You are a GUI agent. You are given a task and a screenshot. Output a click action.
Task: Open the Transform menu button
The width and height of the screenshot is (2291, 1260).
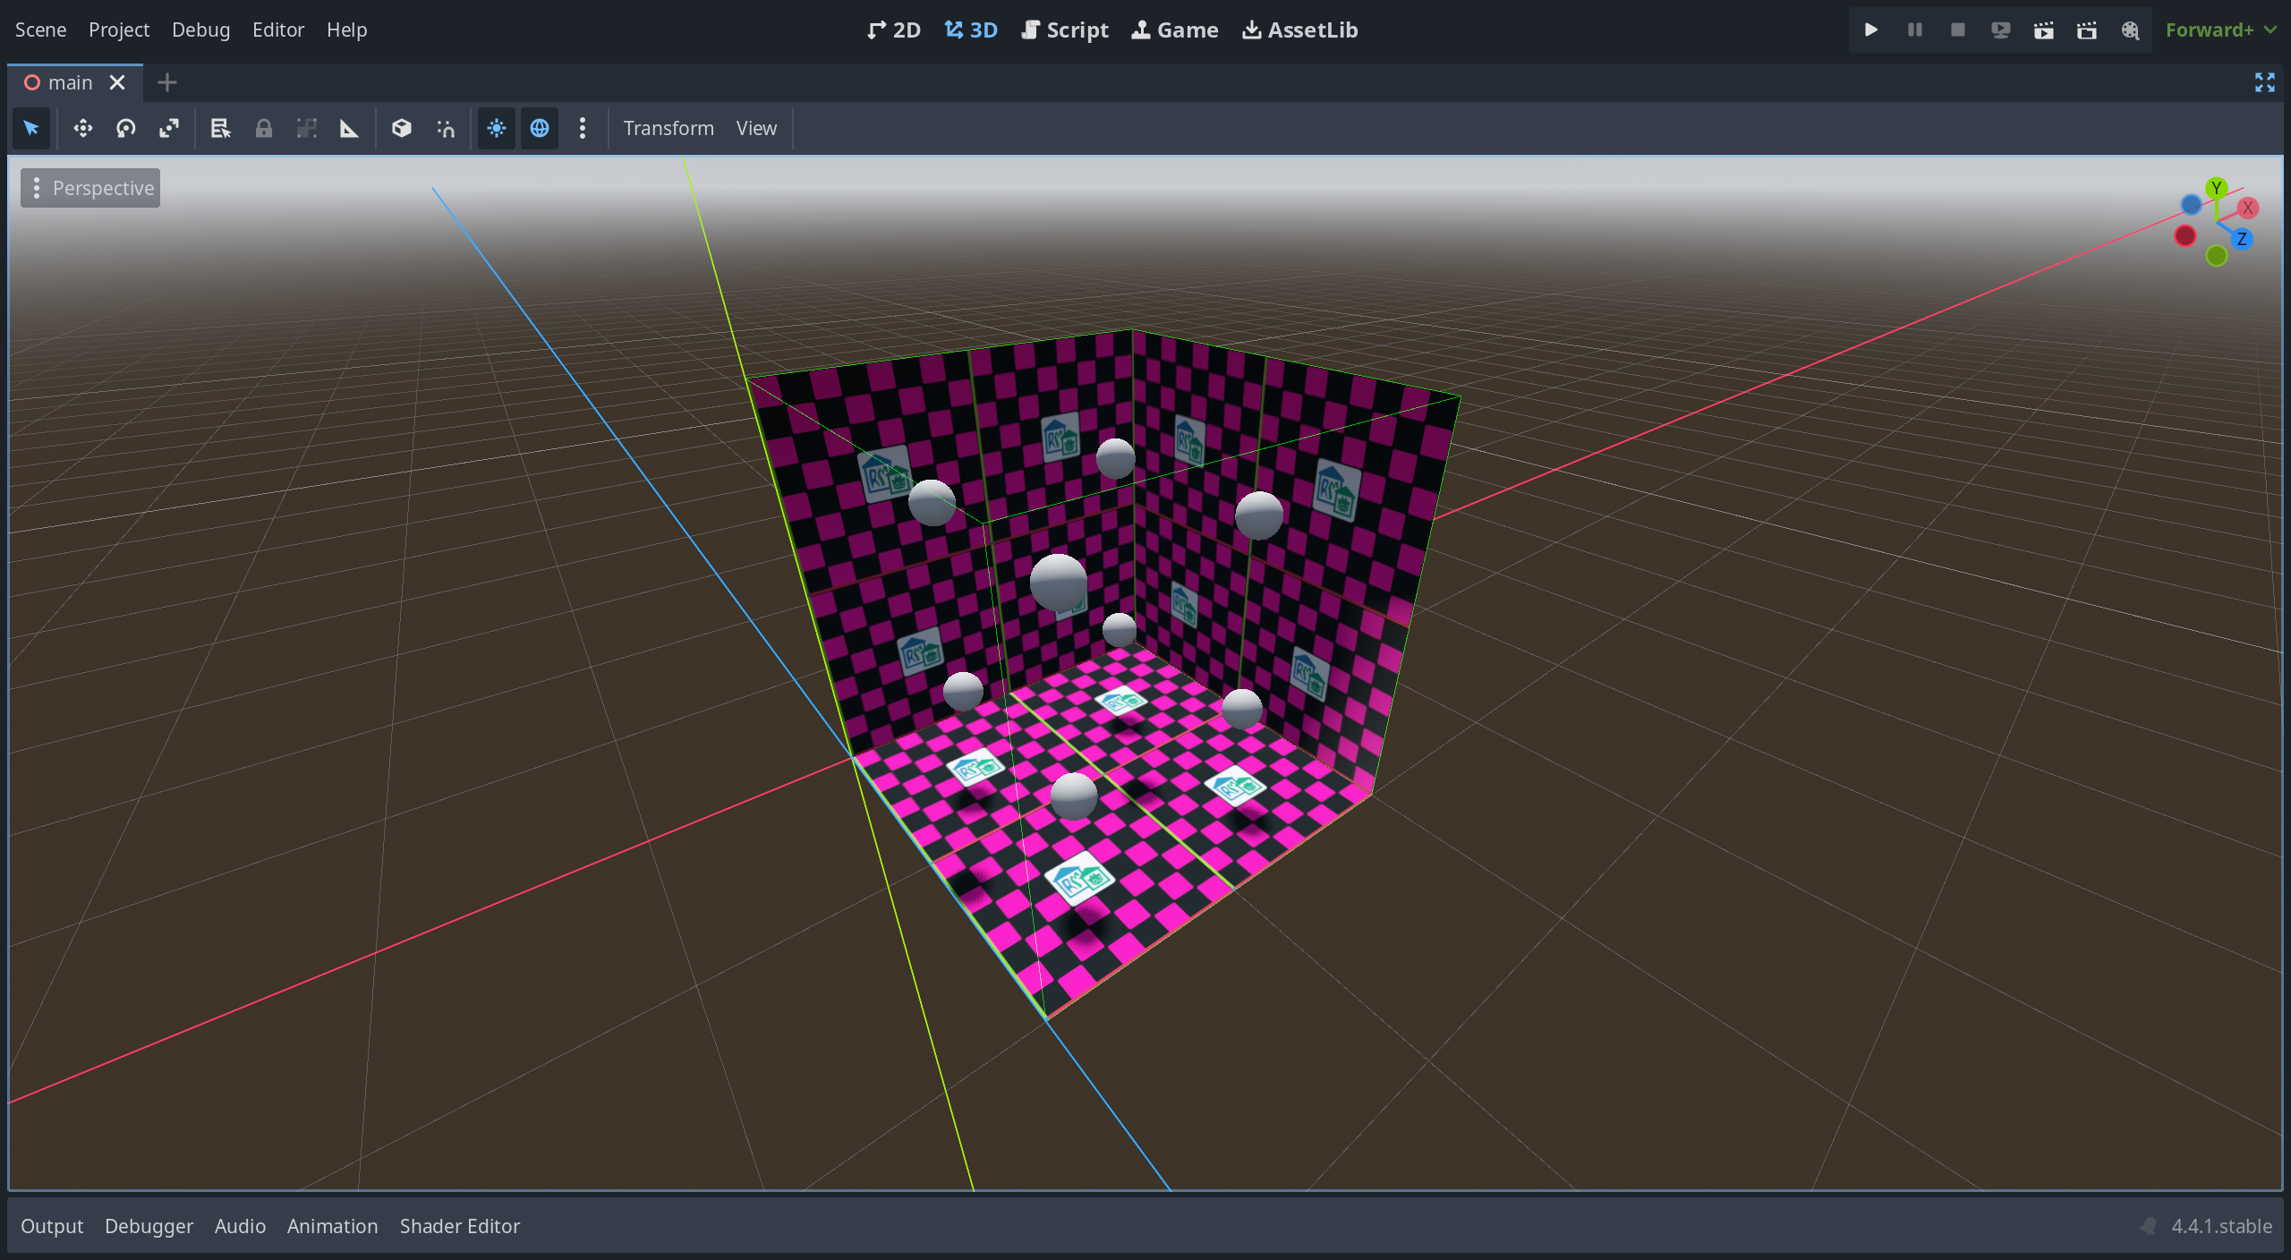pyautogui.click(x=669, y=128)
